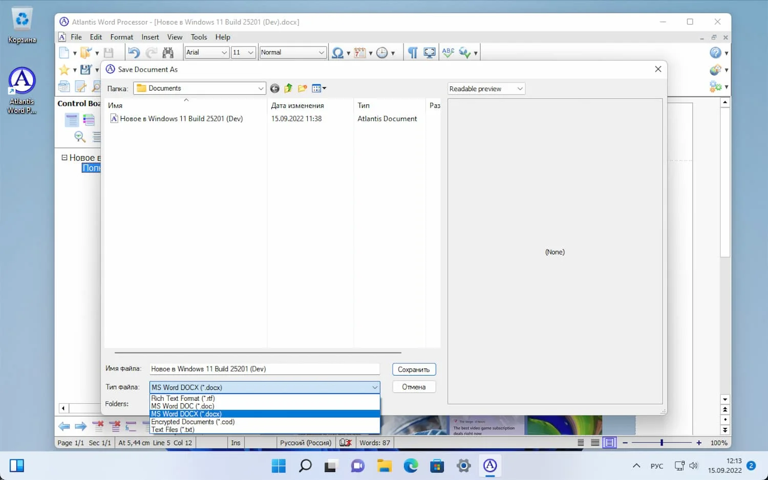Image resolution: width=768 pixels, height=480 pixels.
Task: Click the Undo arrow icon
Action: (134, 52)
